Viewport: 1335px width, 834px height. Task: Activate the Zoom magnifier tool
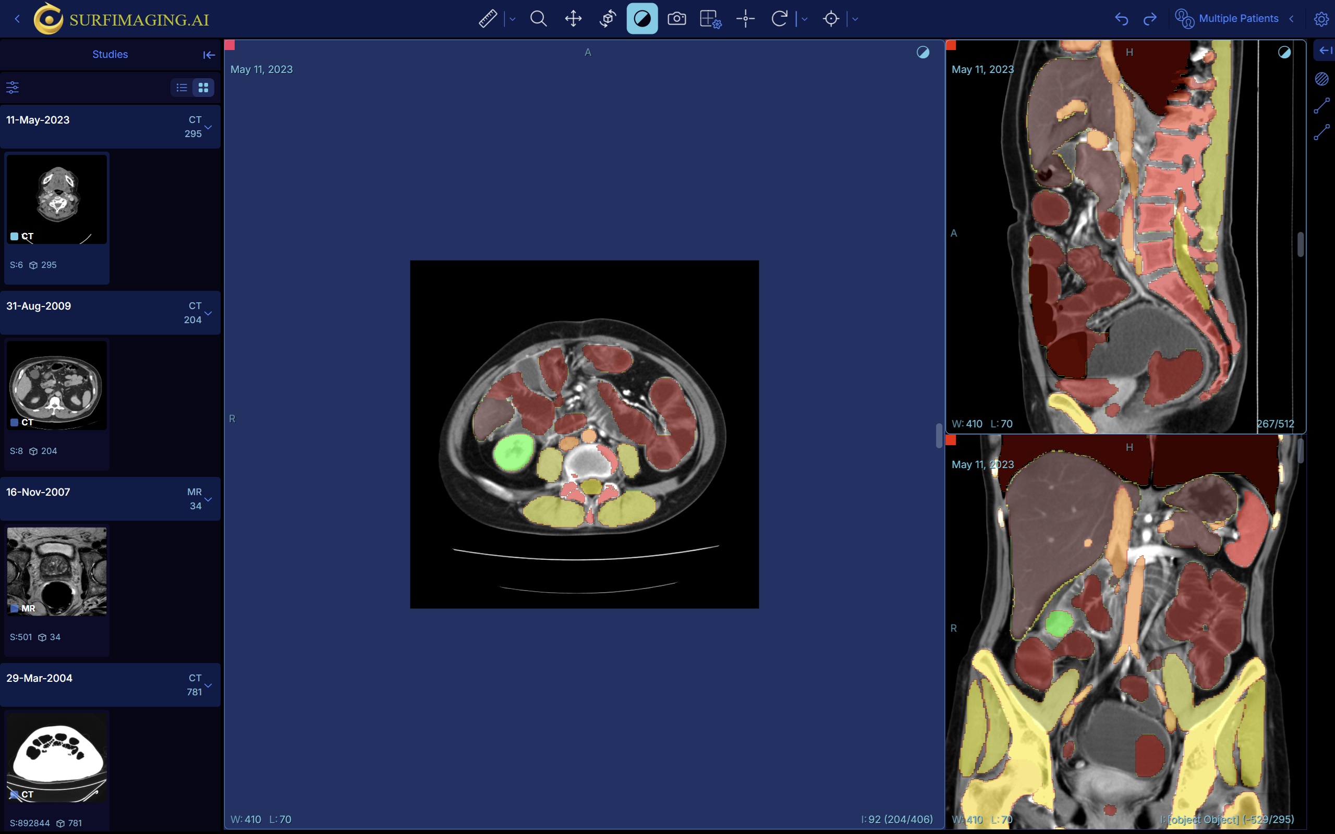point(538,18)
